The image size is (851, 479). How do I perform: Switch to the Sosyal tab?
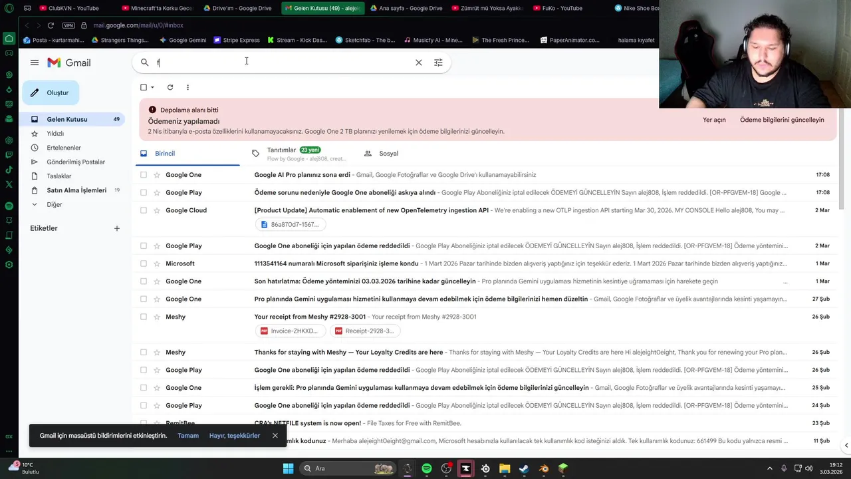click(x=381, y=154)
